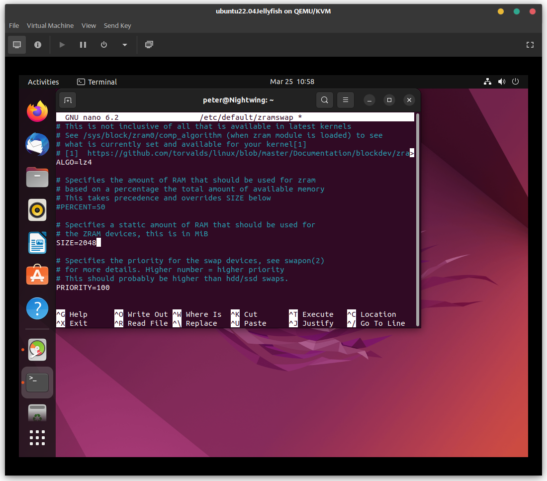Image resolution: width=547 pixels, height=481 pixels.
Task: Expand the shutdown options dropdown arrow
Action: tap(125, 45)
